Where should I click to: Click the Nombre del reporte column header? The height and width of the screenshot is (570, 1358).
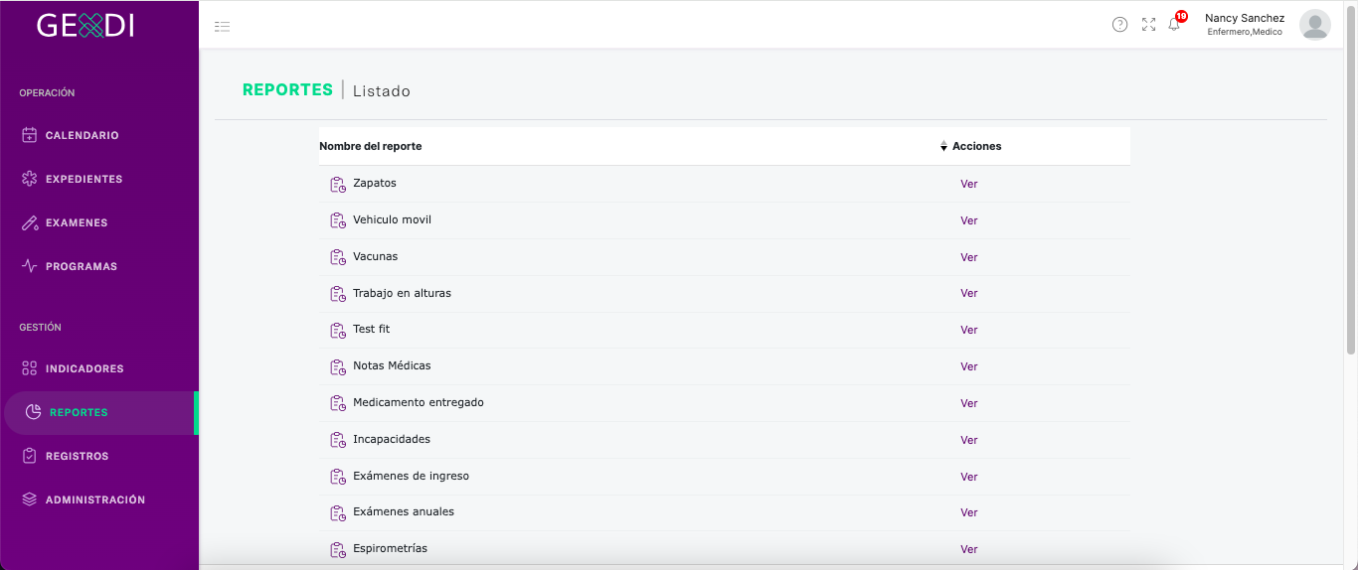[371, 146]
